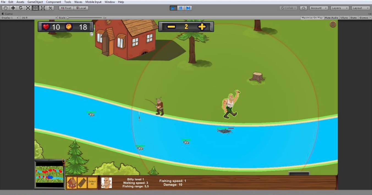The width and height of the screenshot is (372, 195).
Task: Toggle the Stats overlay
Action: [354, 18]
